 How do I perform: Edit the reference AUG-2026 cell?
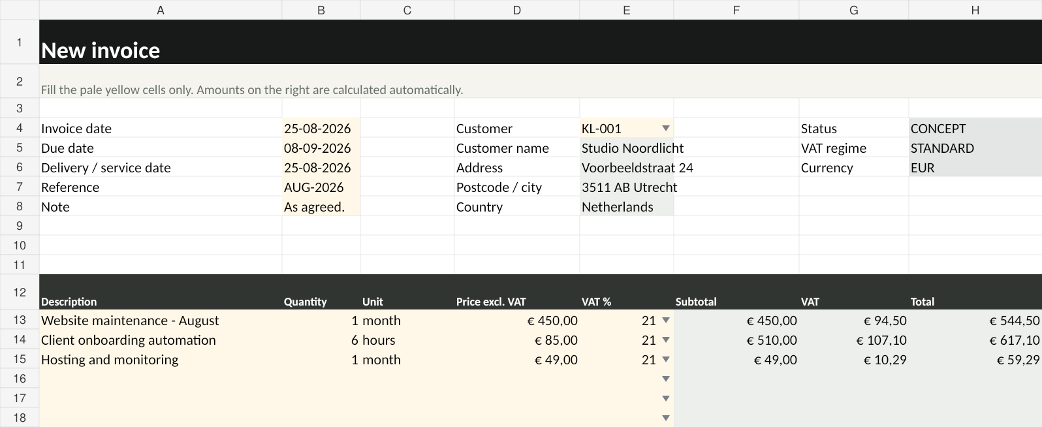pos(321,187)
